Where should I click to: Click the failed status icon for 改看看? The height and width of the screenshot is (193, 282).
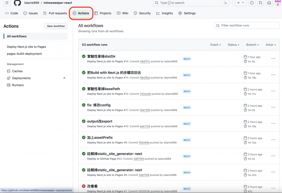(x=84, y=186)
